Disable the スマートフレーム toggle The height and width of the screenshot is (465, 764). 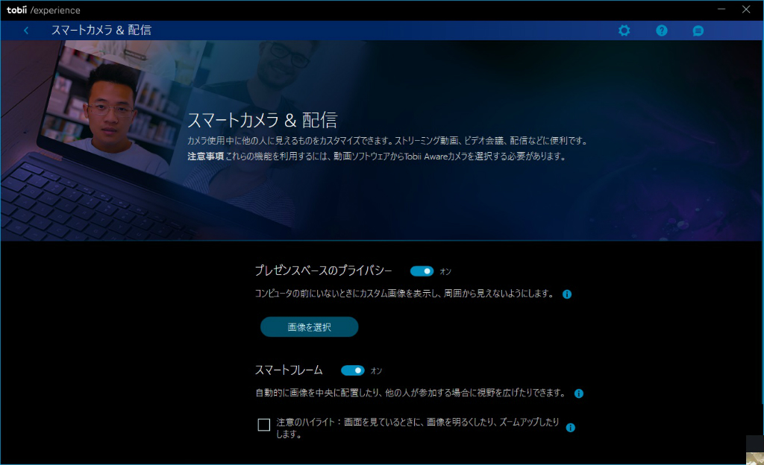point(352,370)
